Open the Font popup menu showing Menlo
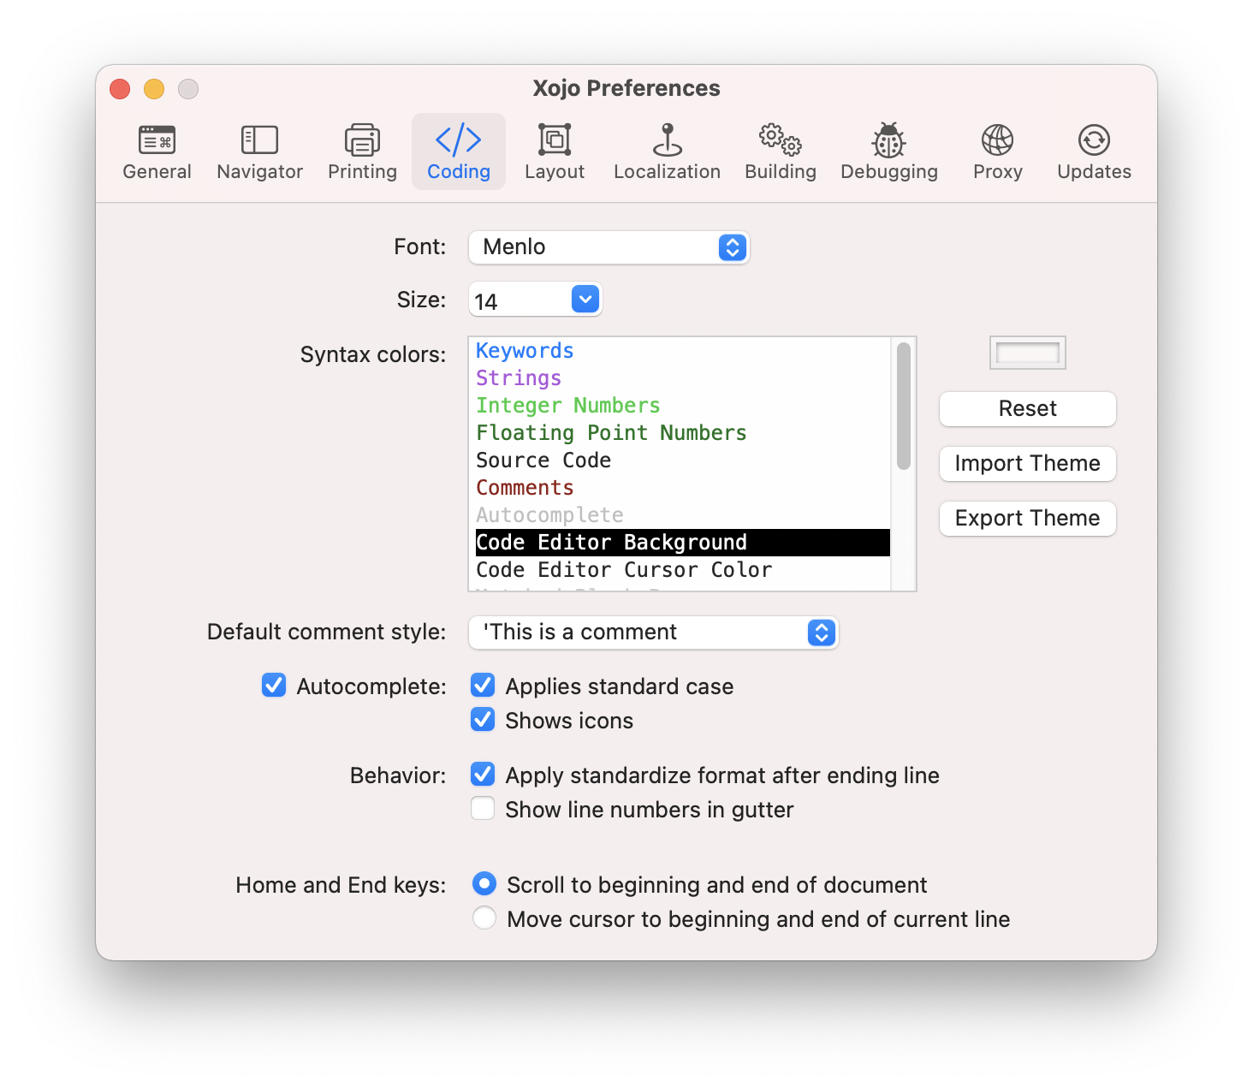The image size is (1253, 1087). 609,247
